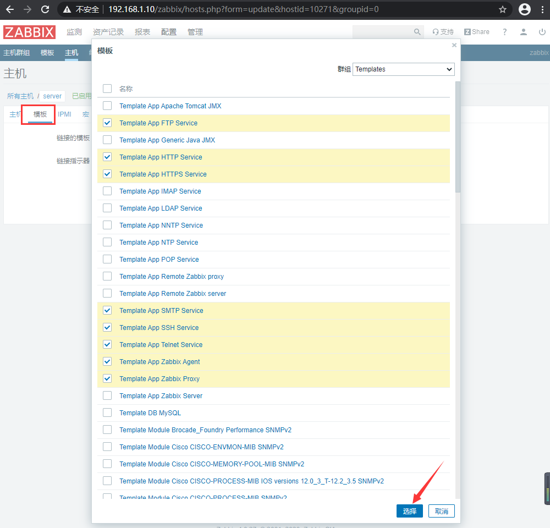Focus the Zabbix search input field

(x=383, y=32)
